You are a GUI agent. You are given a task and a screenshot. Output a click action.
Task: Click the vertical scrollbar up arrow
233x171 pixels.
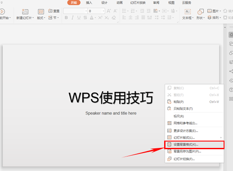point(225,27)
